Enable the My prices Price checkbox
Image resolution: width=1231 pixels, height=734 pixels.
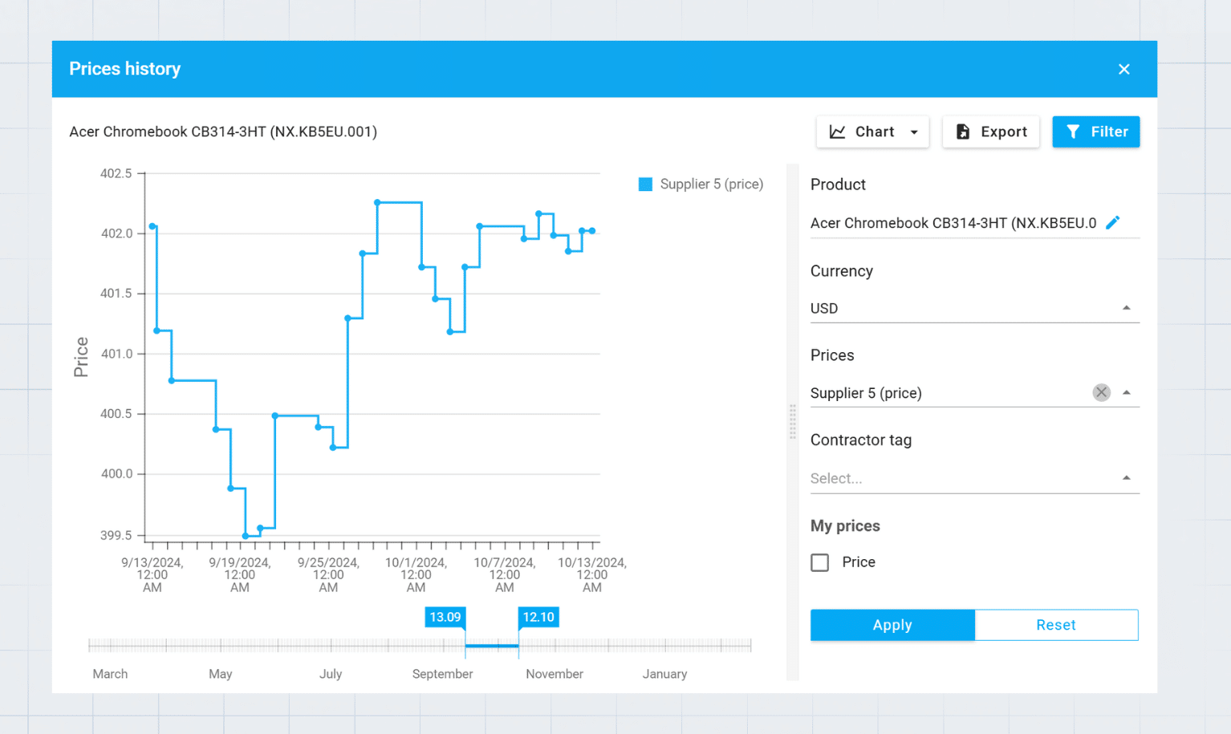[819, 562]
